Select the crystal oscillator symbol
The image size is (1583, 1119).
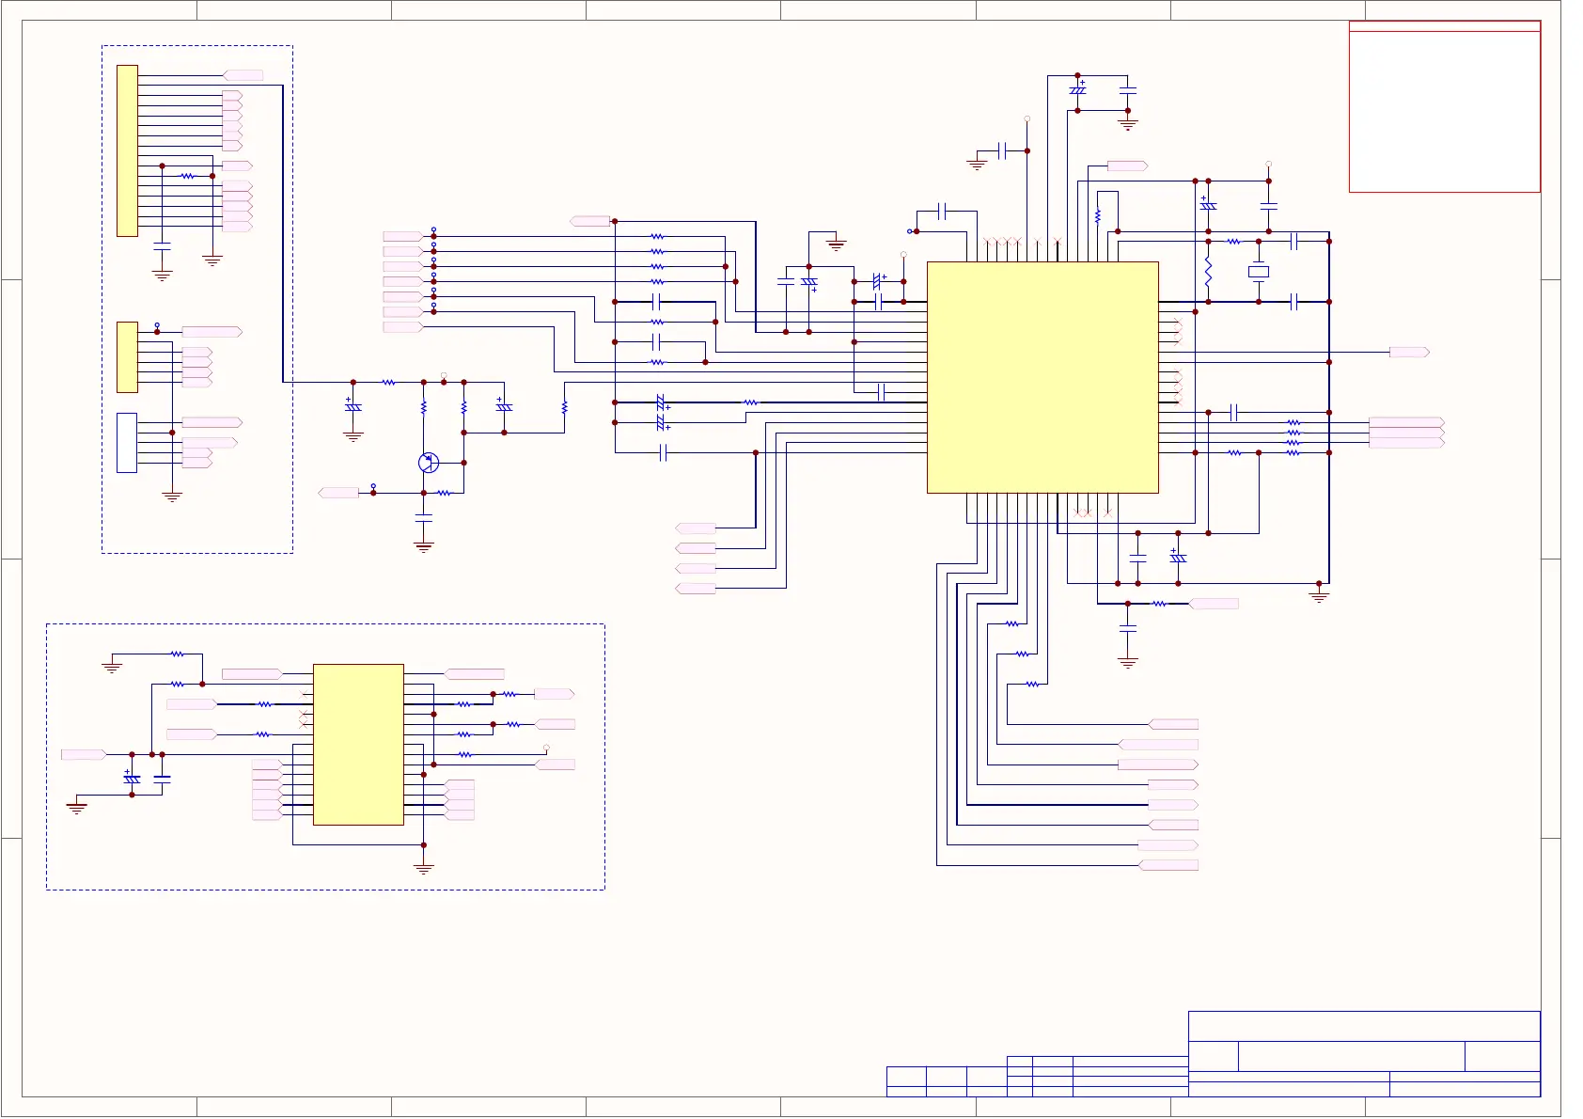point(1259,272)
